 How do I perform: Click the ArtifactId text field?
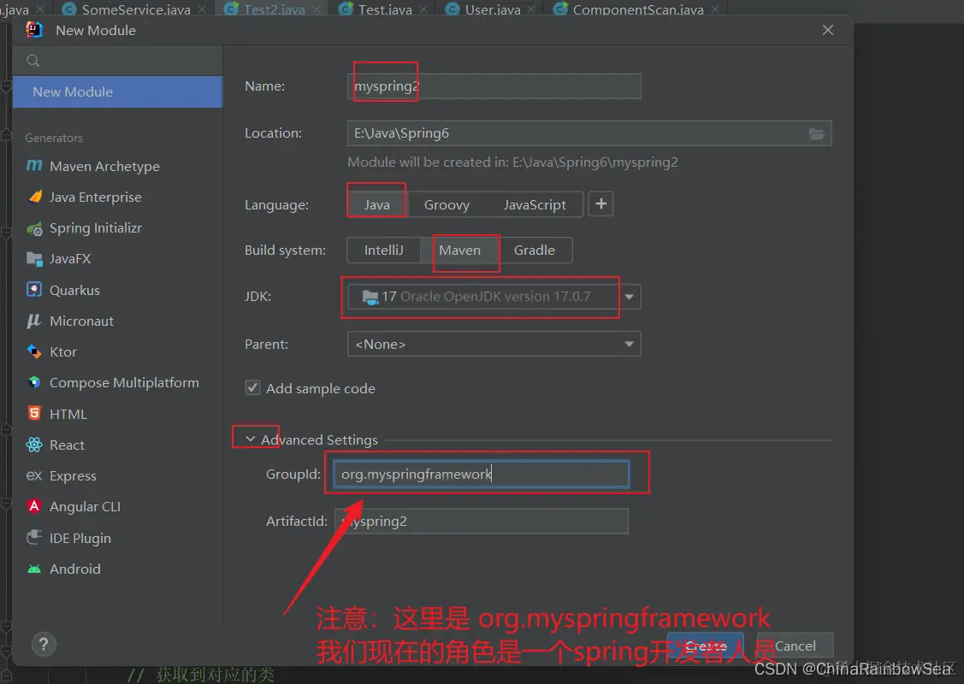[x=482, y=522]
